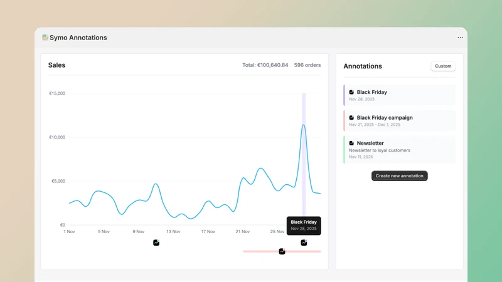Click the €10,000 axis label

point(57,137)
